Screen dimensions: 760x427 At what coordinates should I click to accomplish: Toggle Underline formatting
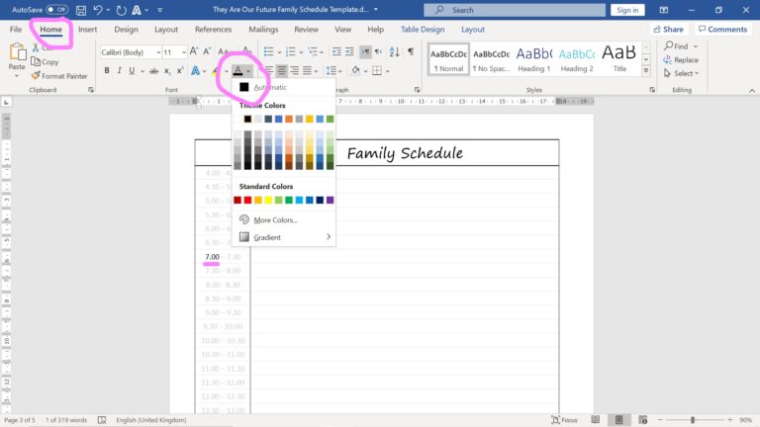[134, 71]
